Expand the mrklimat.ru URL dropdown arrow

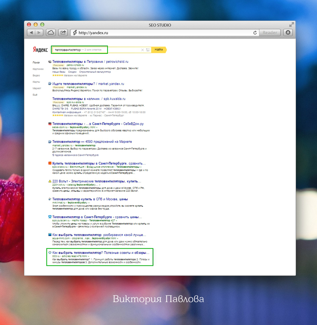tap(89, 203)
